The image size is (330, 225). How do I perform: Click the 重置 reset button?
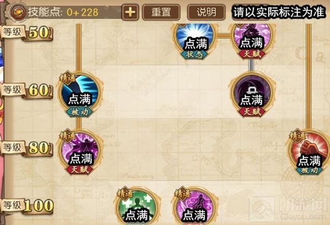(x=161, y=12)
